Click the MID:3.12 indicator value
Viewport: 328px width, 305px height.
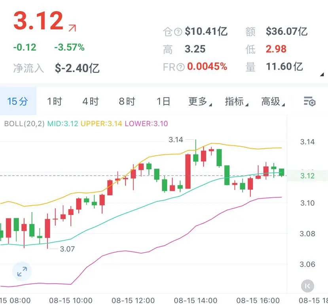[x=63, y=124]
